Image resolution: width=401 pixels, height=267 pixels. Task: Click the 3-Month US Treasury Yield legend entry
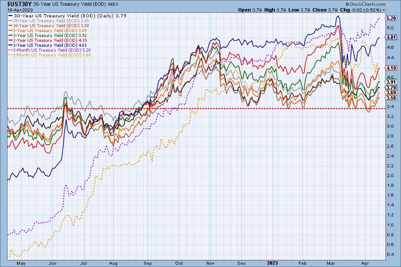tap(49, 50)
